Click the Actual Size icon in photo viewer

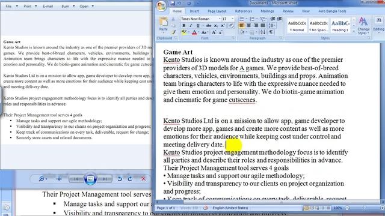59,179
